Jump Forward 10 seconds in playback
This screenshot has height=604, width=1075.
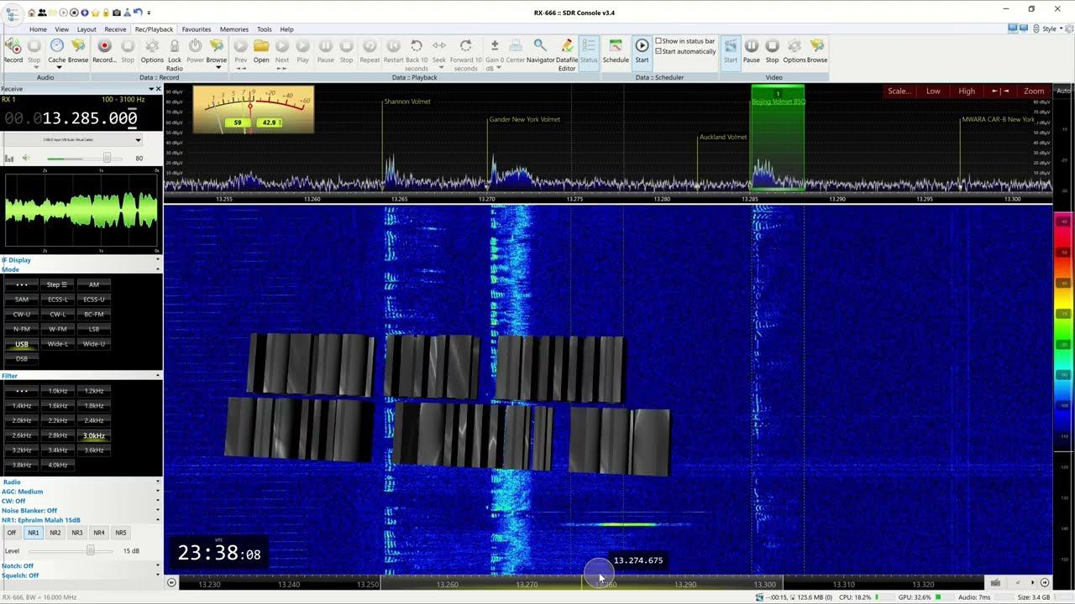point(465,55)
